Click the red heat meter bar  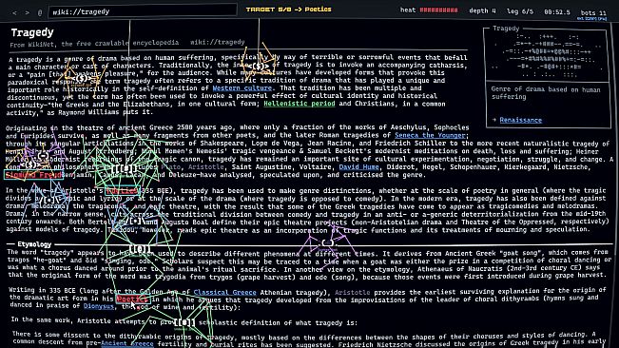[x=438, y=10]
